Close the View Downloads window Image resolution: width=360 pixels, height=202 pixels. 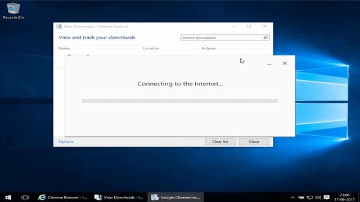(x=265, y=26)
